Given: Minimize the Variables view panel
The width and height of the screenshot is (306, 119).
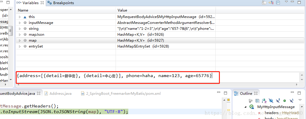Looking at the screenshot, I should 292,2.
